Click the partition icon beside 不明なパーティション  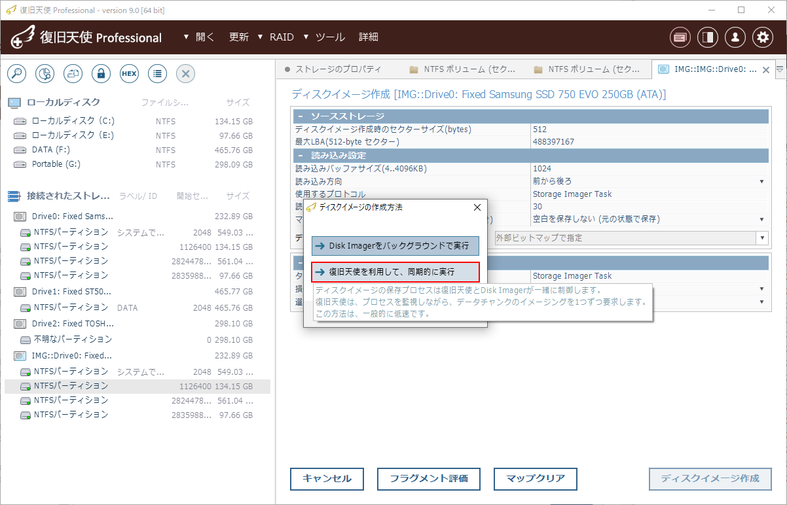click(x=26, y=340)
